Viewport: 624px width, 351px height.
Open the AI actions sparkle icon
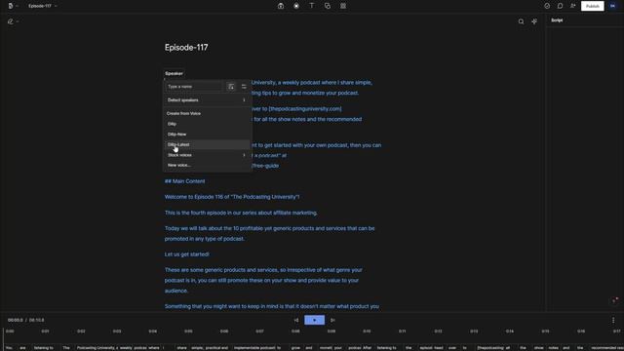pyautogui.click(x=534, y=21)
